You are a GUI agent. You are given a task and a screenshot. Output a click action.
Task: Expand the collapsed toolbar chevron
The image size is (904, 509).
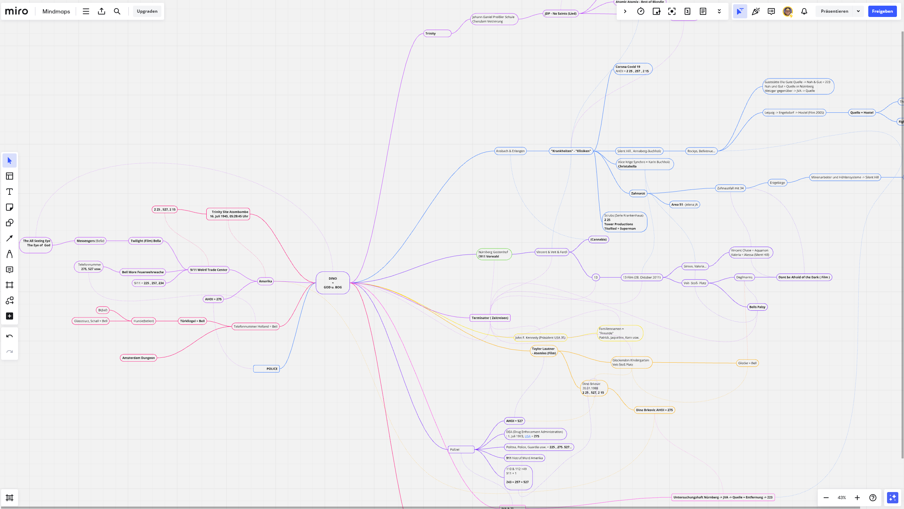point(625,11)
